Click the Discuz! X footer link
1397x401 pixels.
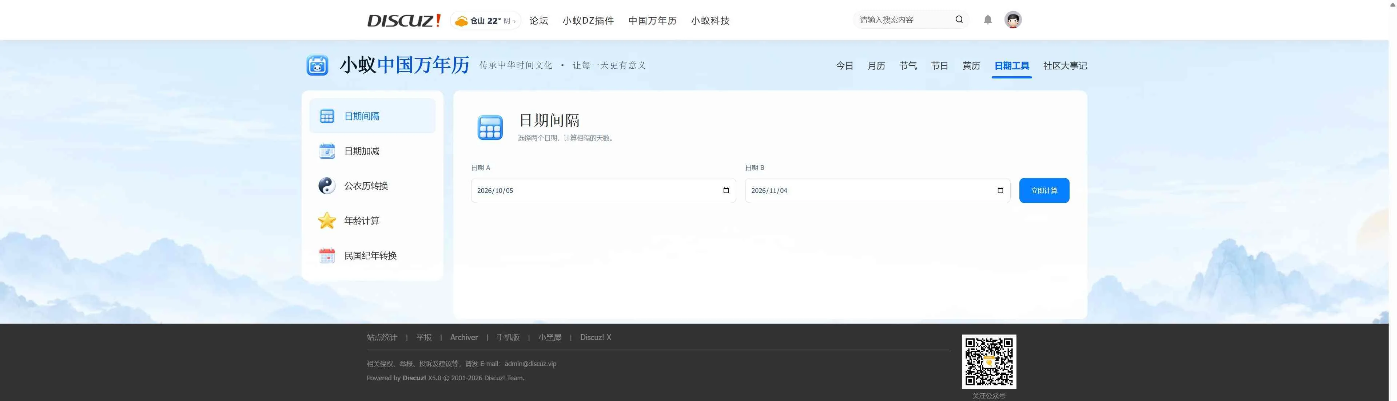(596, 337)
